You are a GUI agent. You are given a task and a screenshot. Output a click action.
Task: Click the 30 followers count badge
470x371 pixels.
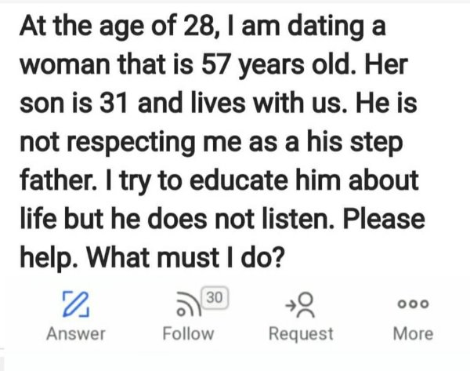click(x=215, y=297)
